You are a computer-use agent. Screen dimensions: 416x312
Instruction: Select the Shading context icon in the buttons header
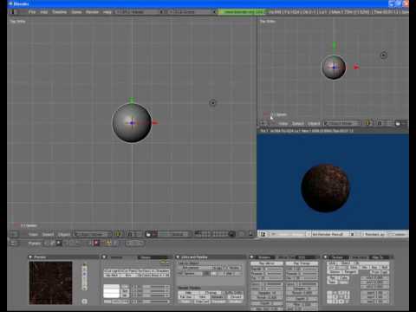click(59, 244)
